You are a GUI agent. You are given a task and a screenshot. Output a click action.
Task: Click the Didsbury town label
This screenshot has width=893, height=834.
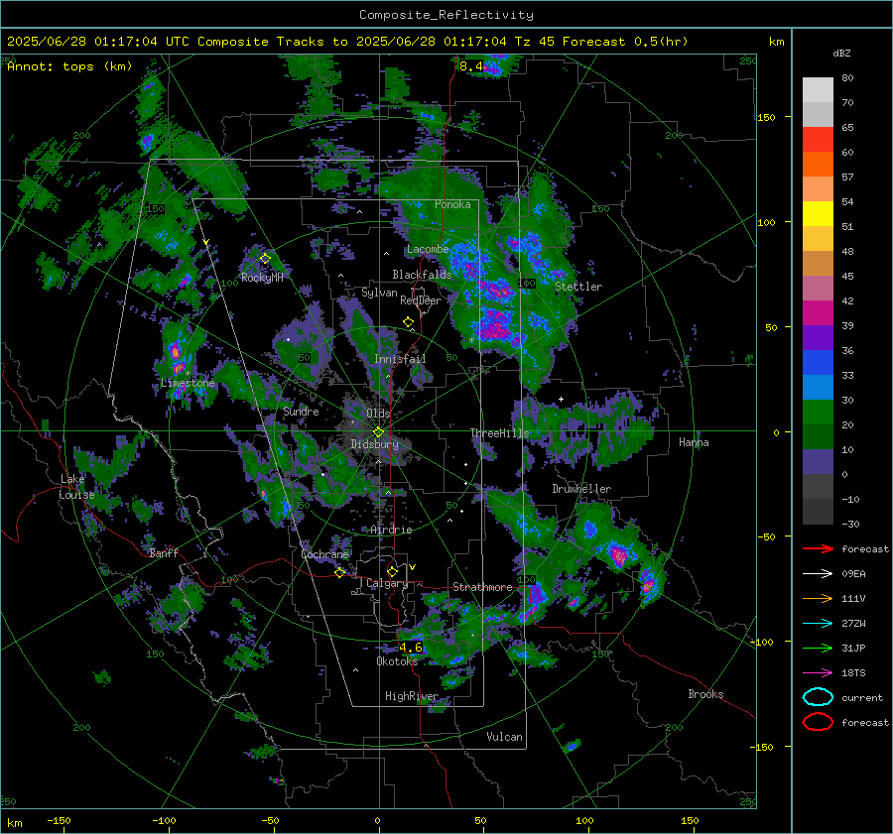pyautogui.click(x=374, y=444)
